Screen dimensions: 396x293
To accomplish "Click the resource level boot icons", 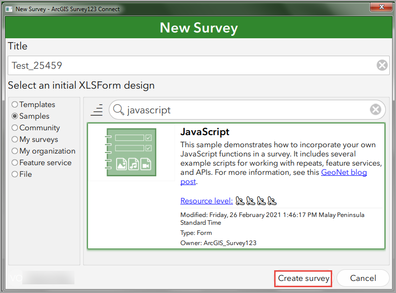I will [256, 201].
